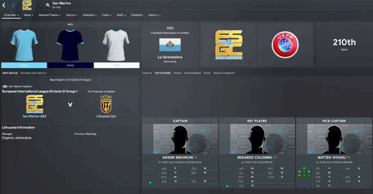Expand the Clubs menu
This screenshot has width=373, height=194.
click(107, 15)
